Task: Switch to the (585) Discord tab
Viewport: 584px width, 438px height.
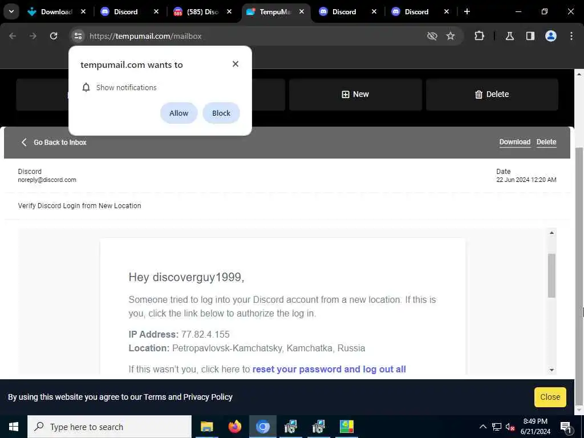Action: (x=202, y=12)
